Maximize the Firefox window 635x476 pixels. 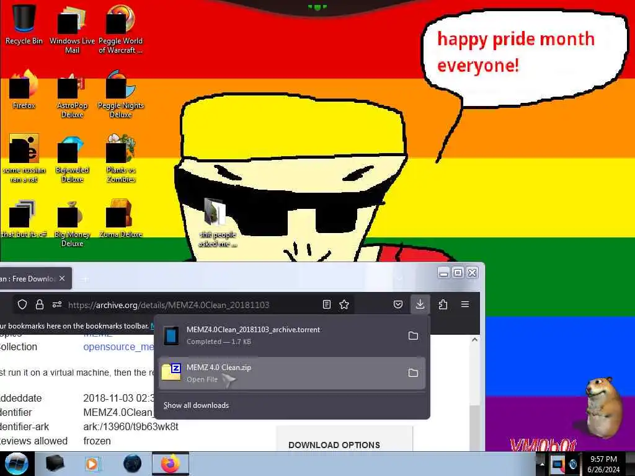(458, 273)
